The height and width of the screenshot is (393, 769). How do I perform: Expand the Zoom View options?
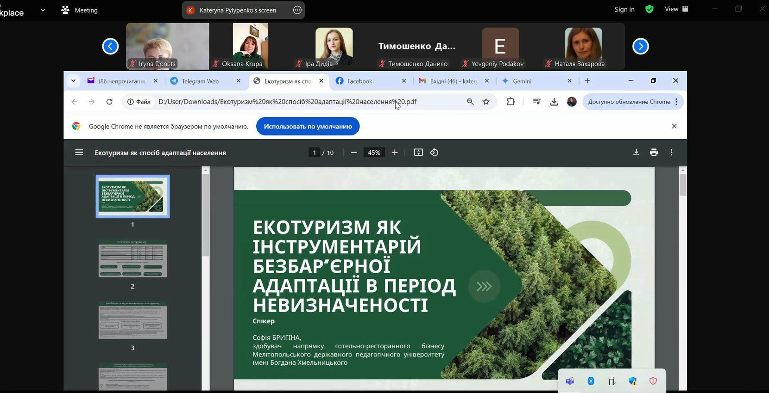676,9
